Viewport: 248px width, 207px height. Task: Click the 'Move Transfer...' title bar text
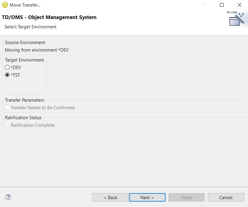pyautogui.click(x=25, y=5)
